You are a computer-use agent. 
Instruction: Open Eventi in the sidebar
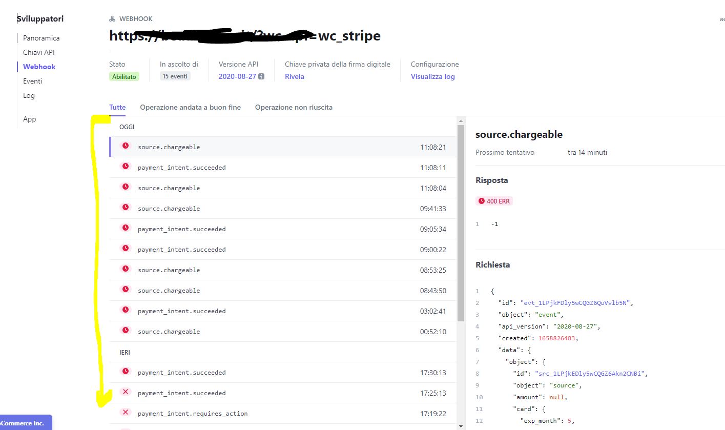[33, 81]
